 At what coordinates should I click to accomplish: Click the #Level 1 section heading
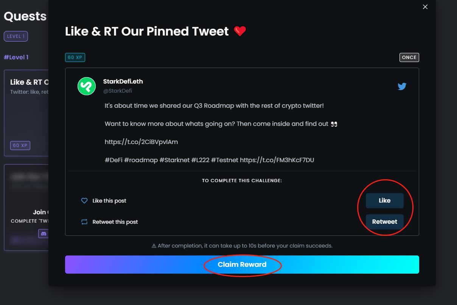tap(16, 57)
